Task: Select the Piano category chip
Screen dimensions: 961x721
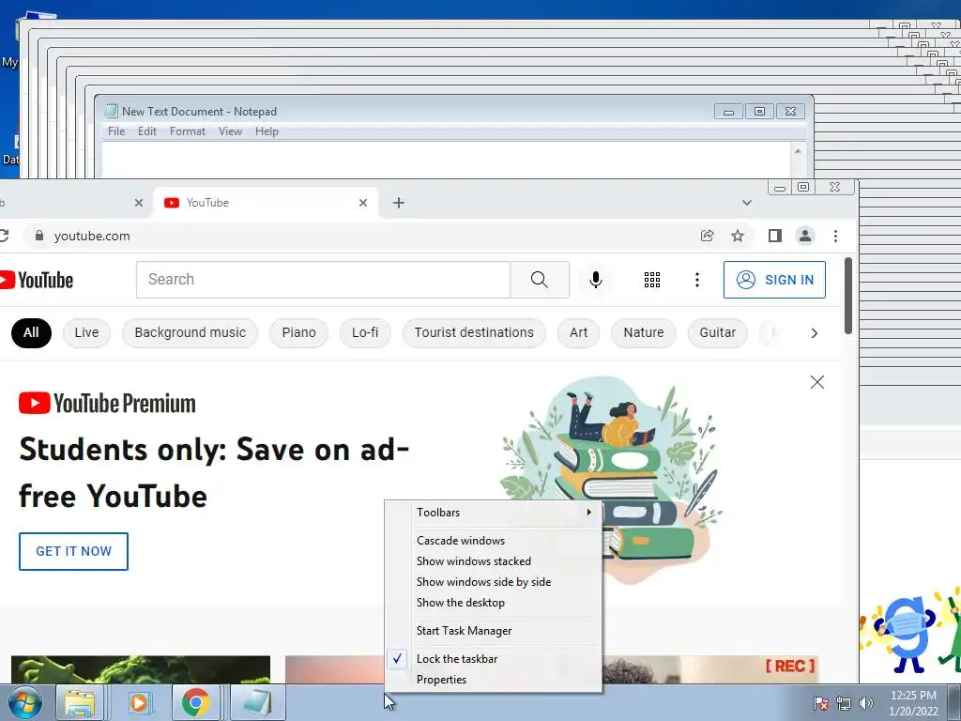Action: (x=298, y=333)
